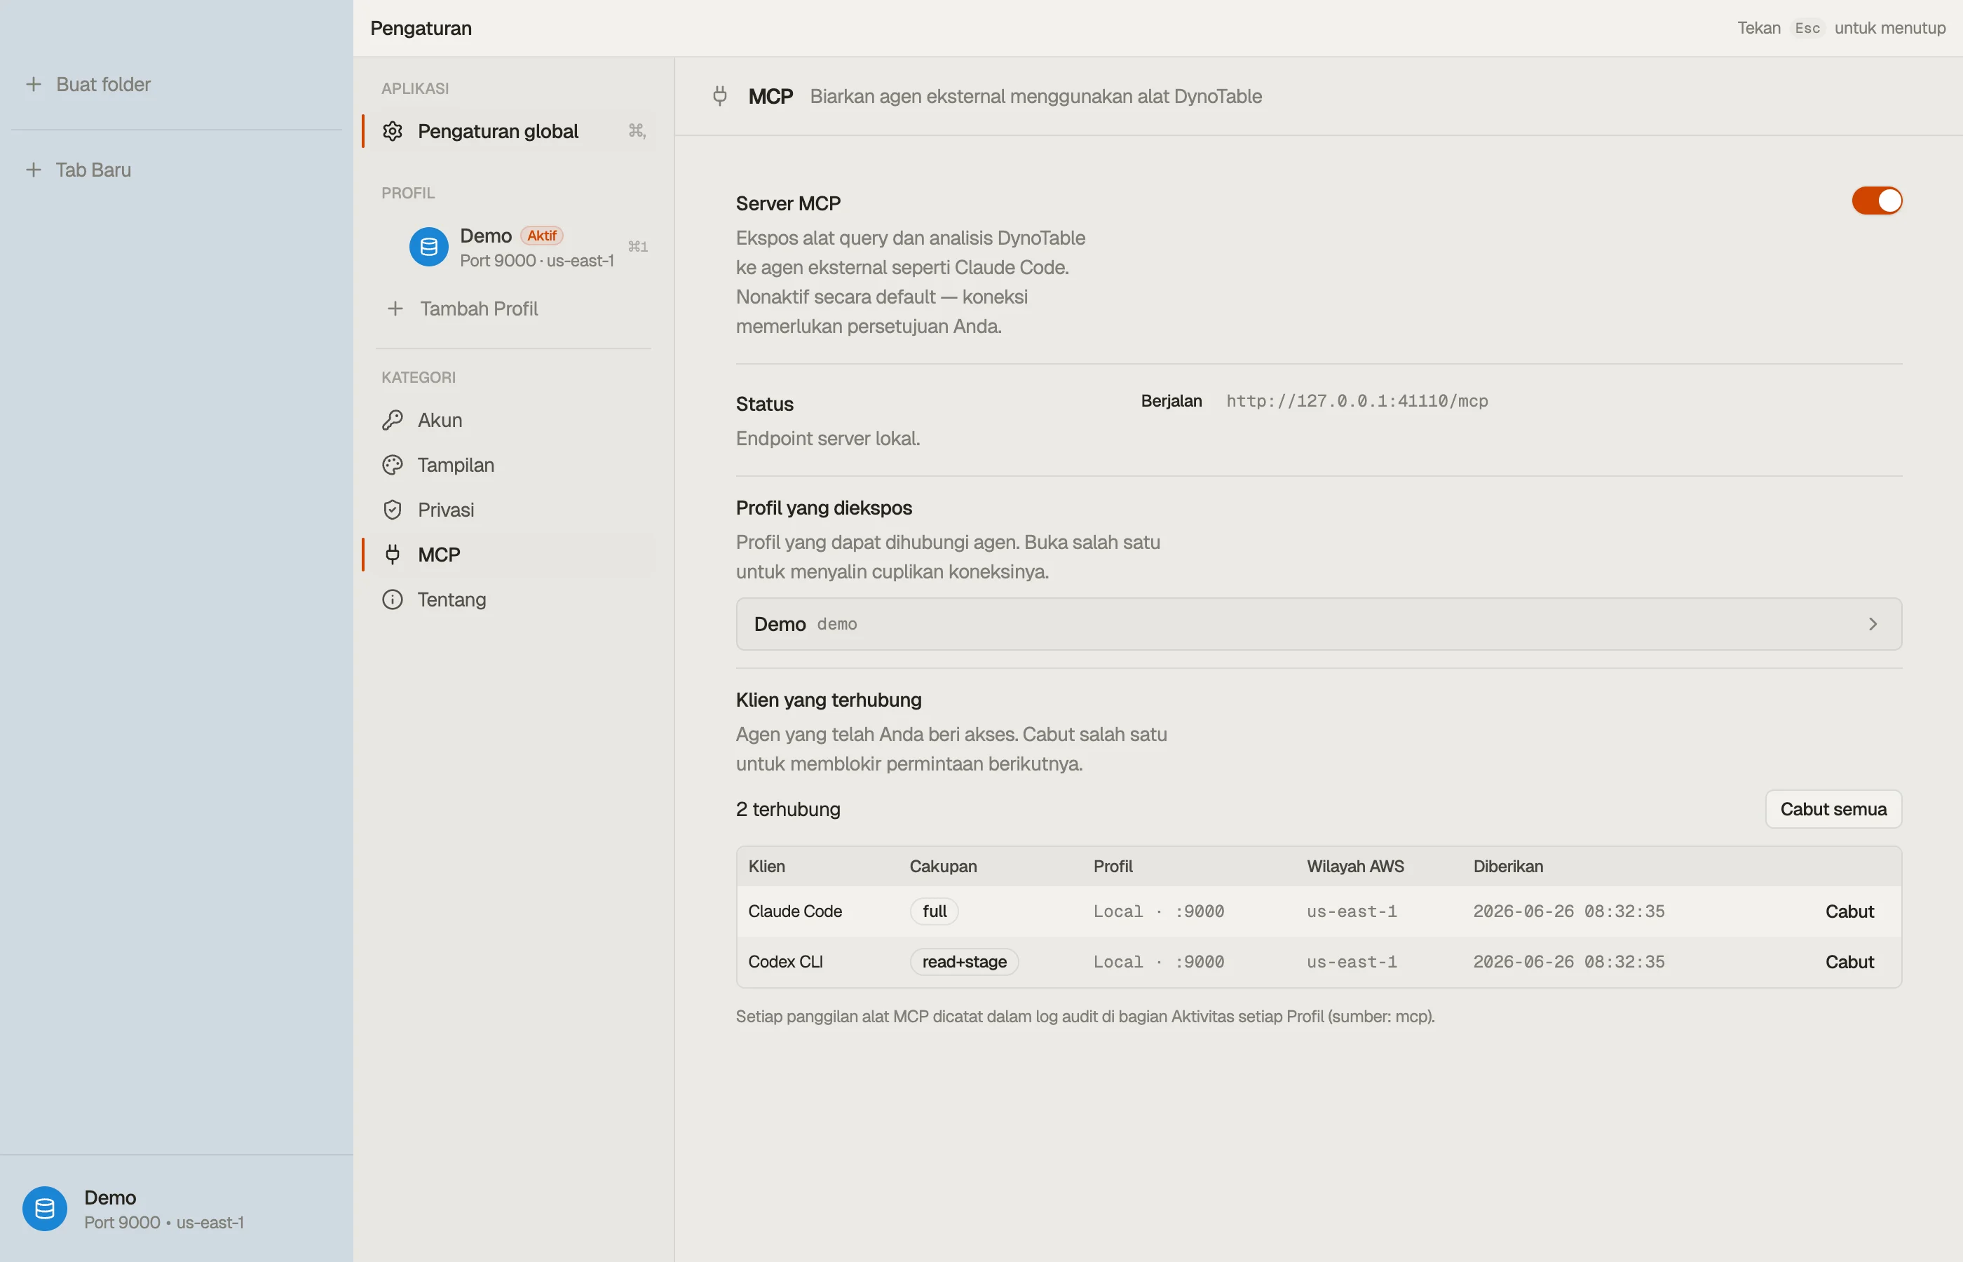Click the MCP endpoint URL http://127.0.0.1:41110/mcp
The image size is (1963, 1262).
point(1357,402)
